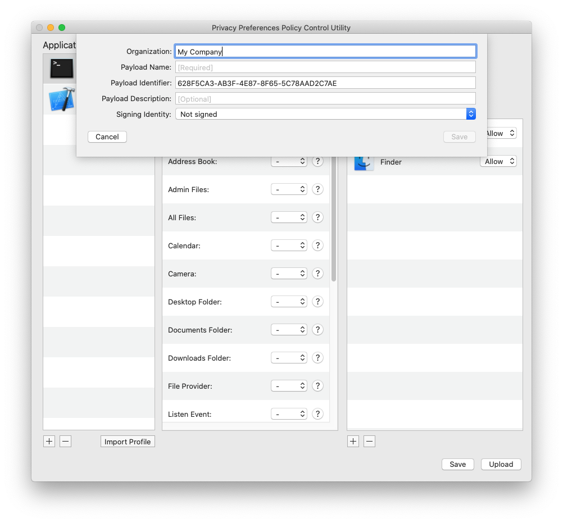This screenshot has height=523, width=563.
Task: Open help for Documents Folder
Action: 318,330
